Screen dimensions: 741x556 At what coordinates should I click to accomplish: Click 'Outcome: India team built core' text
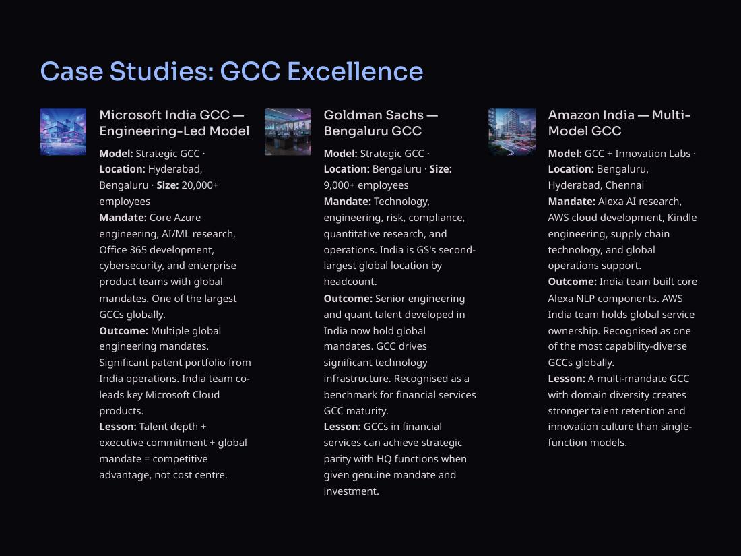[x=623, y=282]
